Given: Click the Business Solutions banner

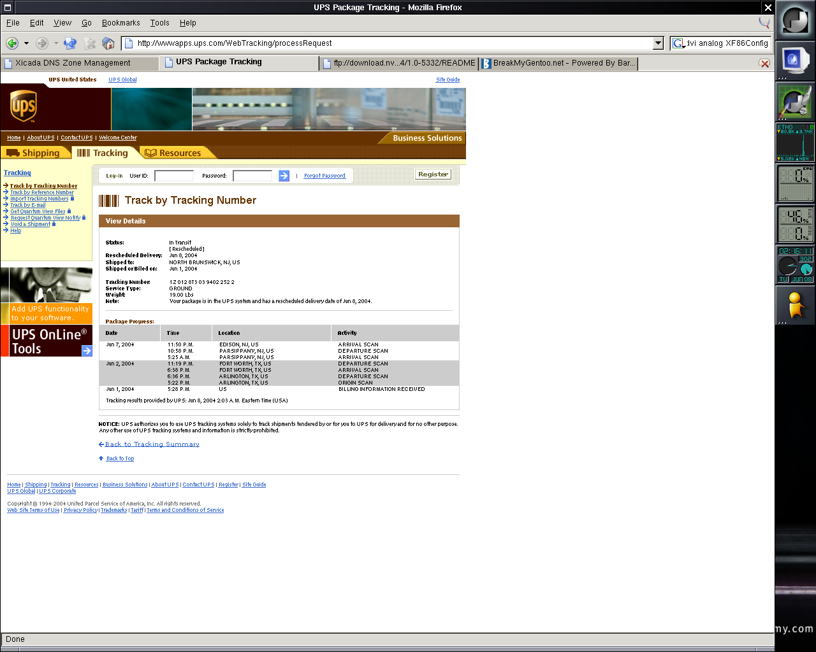Looking at the screenshot, I should click(x=422, y=138).
